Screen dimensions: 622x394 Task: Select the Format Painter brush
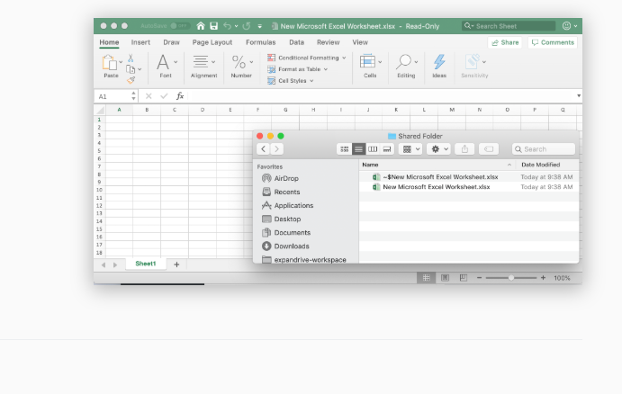pyautogui.click(x=131, y=80)
